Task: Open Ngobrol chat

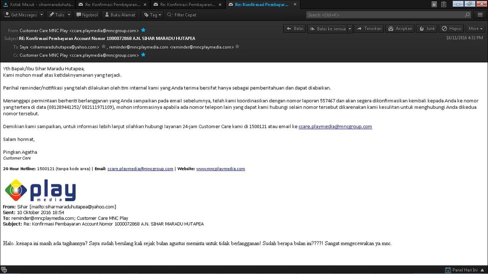Action: pyautogui.click(x=87, y=15)
